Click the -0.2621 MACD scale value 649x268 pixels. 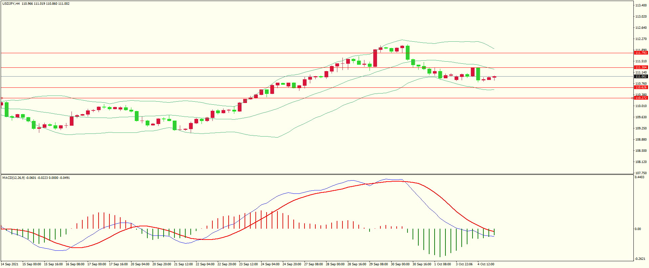point(640,259)
